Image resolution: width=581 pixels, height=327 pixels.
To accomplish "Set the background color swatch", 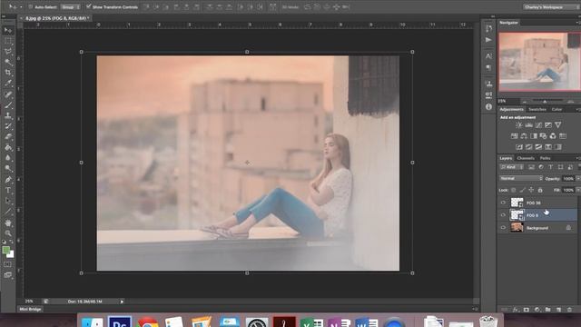I will pos(11,254).
